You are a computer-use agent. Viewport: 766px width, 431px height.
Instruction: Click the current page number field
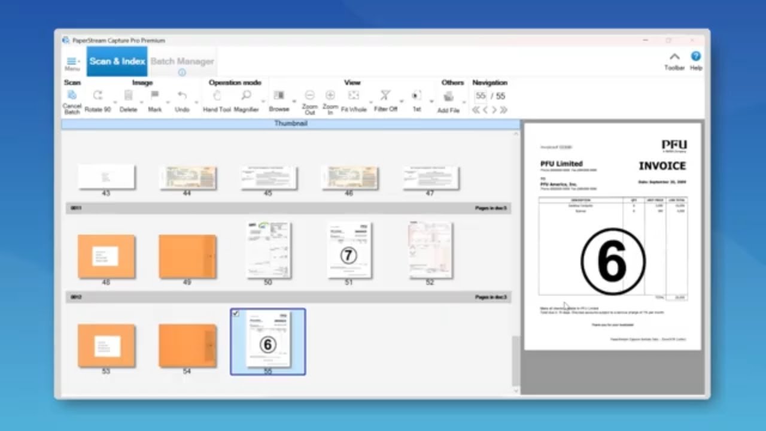coord(481,96)
